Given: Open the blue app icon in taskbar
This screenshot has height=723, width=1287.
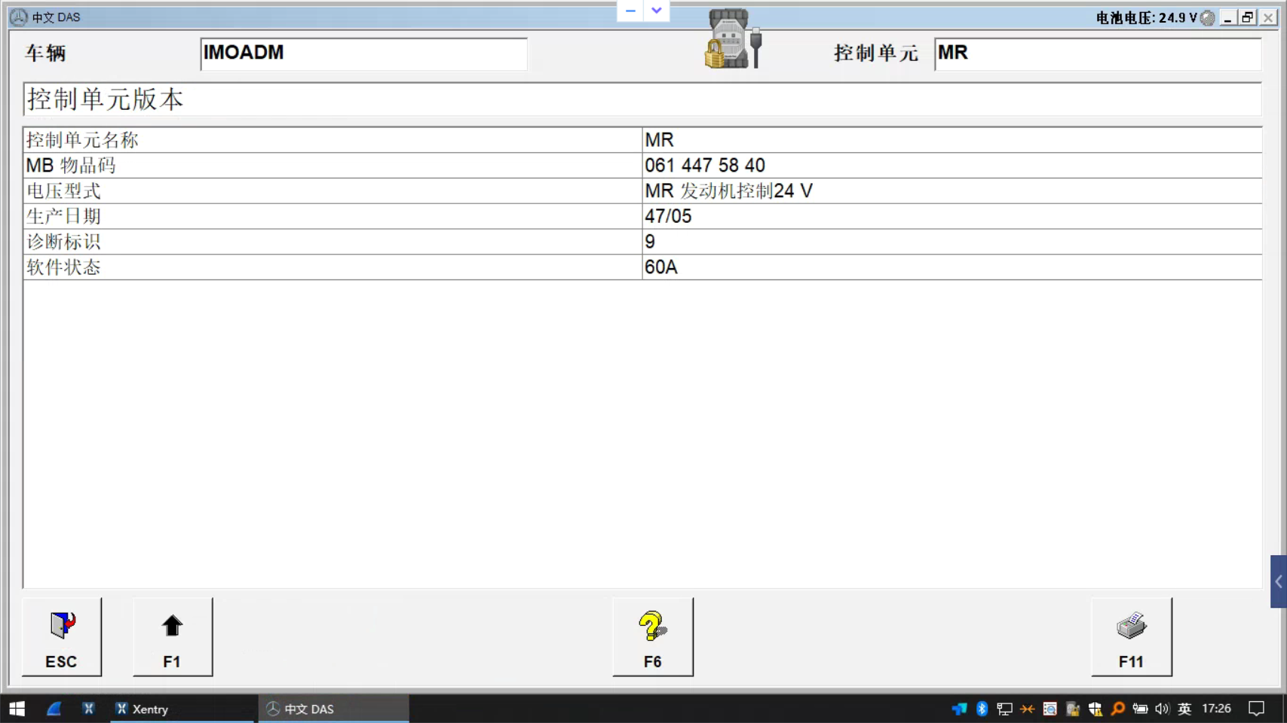Looking at the screenshot, I should pos(54,709).
